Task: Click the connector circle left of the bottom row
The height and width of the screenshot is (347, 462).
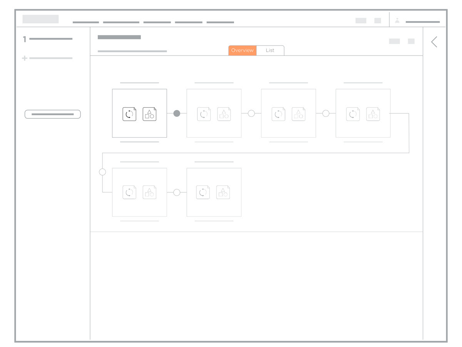Action: click(x=102, y=172)
